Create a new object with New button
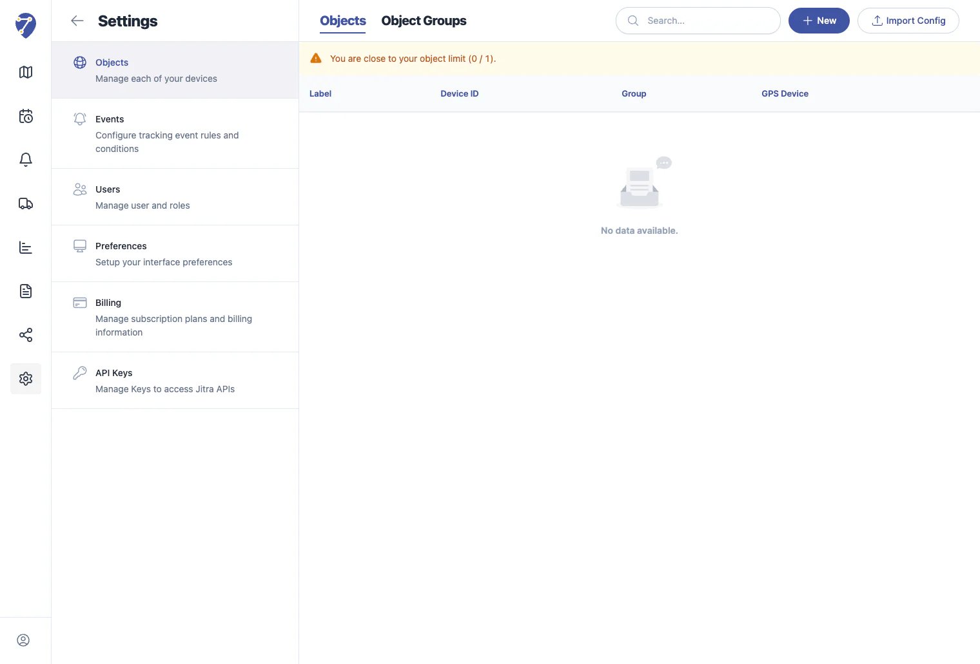980x664 pixels. [819, 21]
